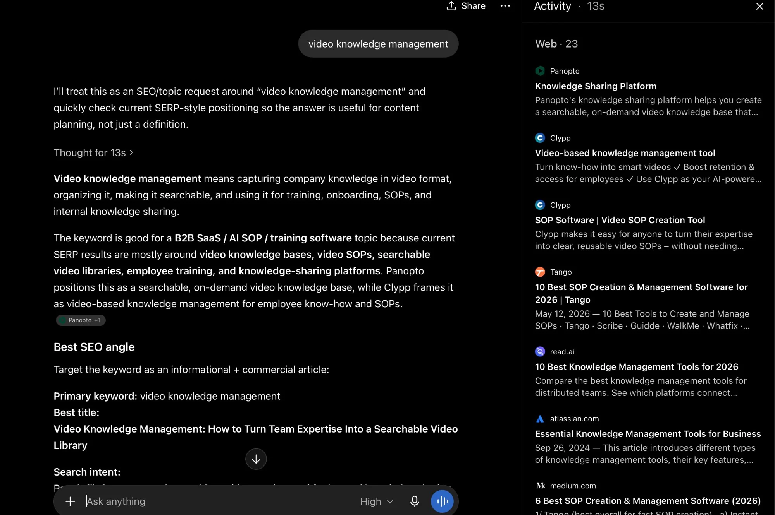Viewport: 775px width, 515px height.
Task: Click the Activity · 13s panel title
Action: (569, 6)
